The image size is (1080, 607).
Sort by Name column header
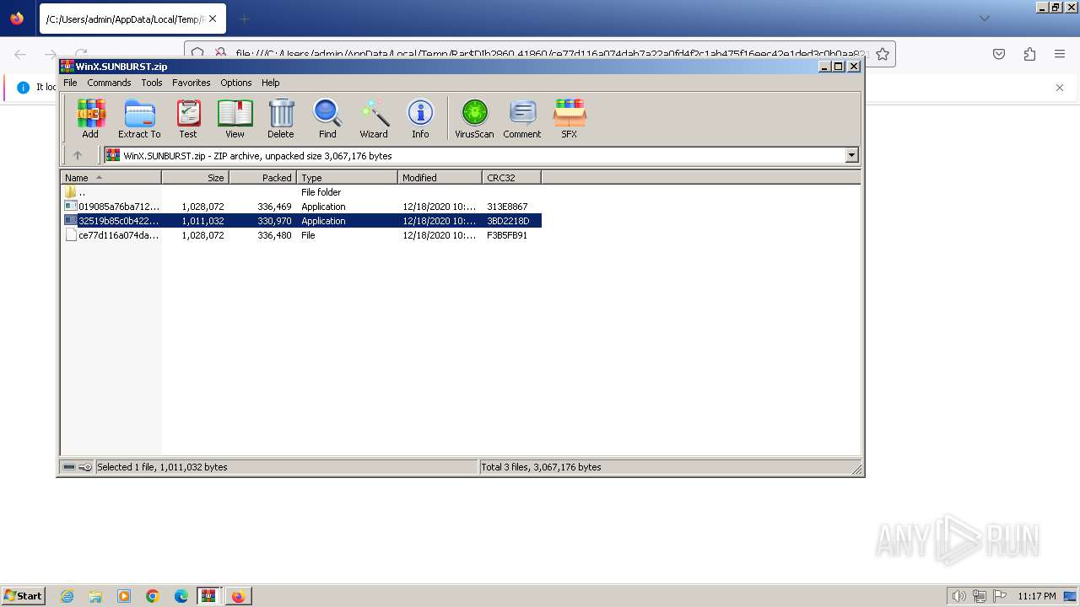111,177
